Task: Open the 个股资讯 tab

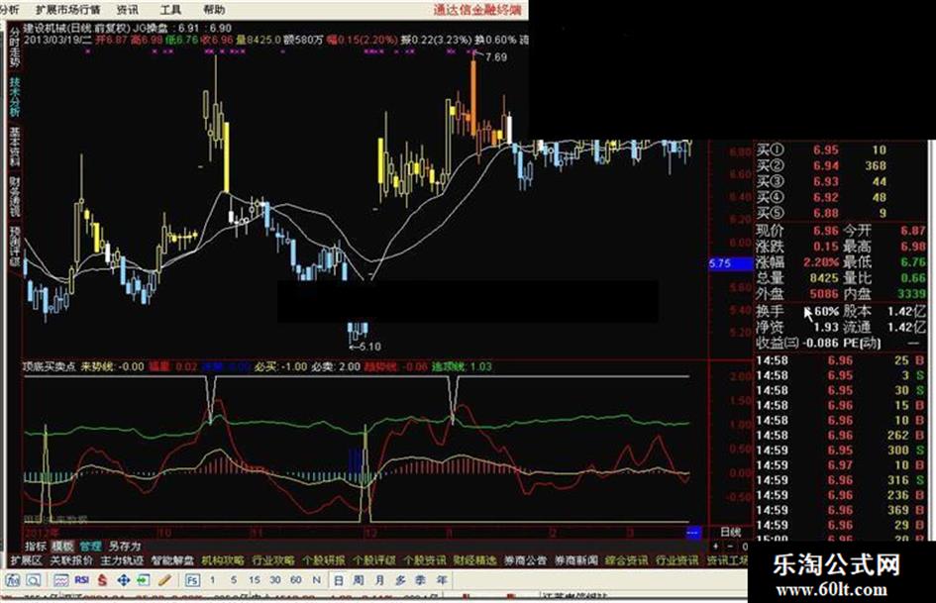Action: pos(425,560)
